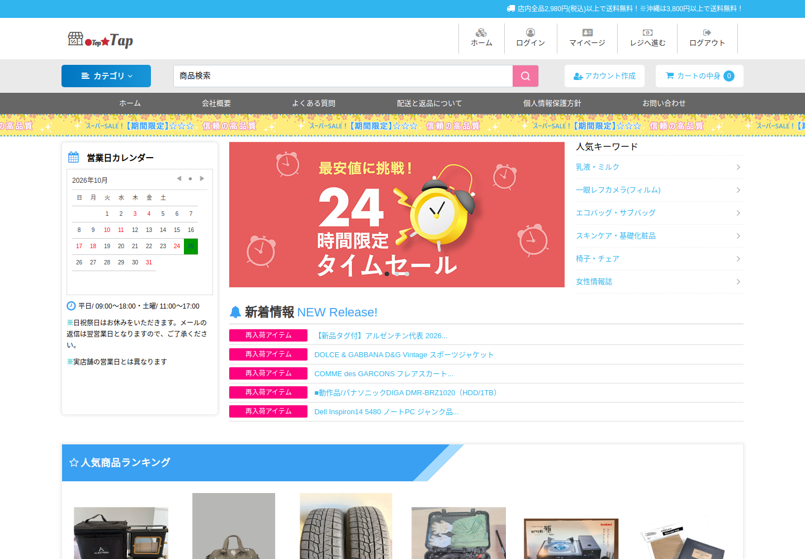Viewport: 805px width, 559px height.
Task: Show the previous month in calendar
Action: pyautogui.click(x=179, y=179)
